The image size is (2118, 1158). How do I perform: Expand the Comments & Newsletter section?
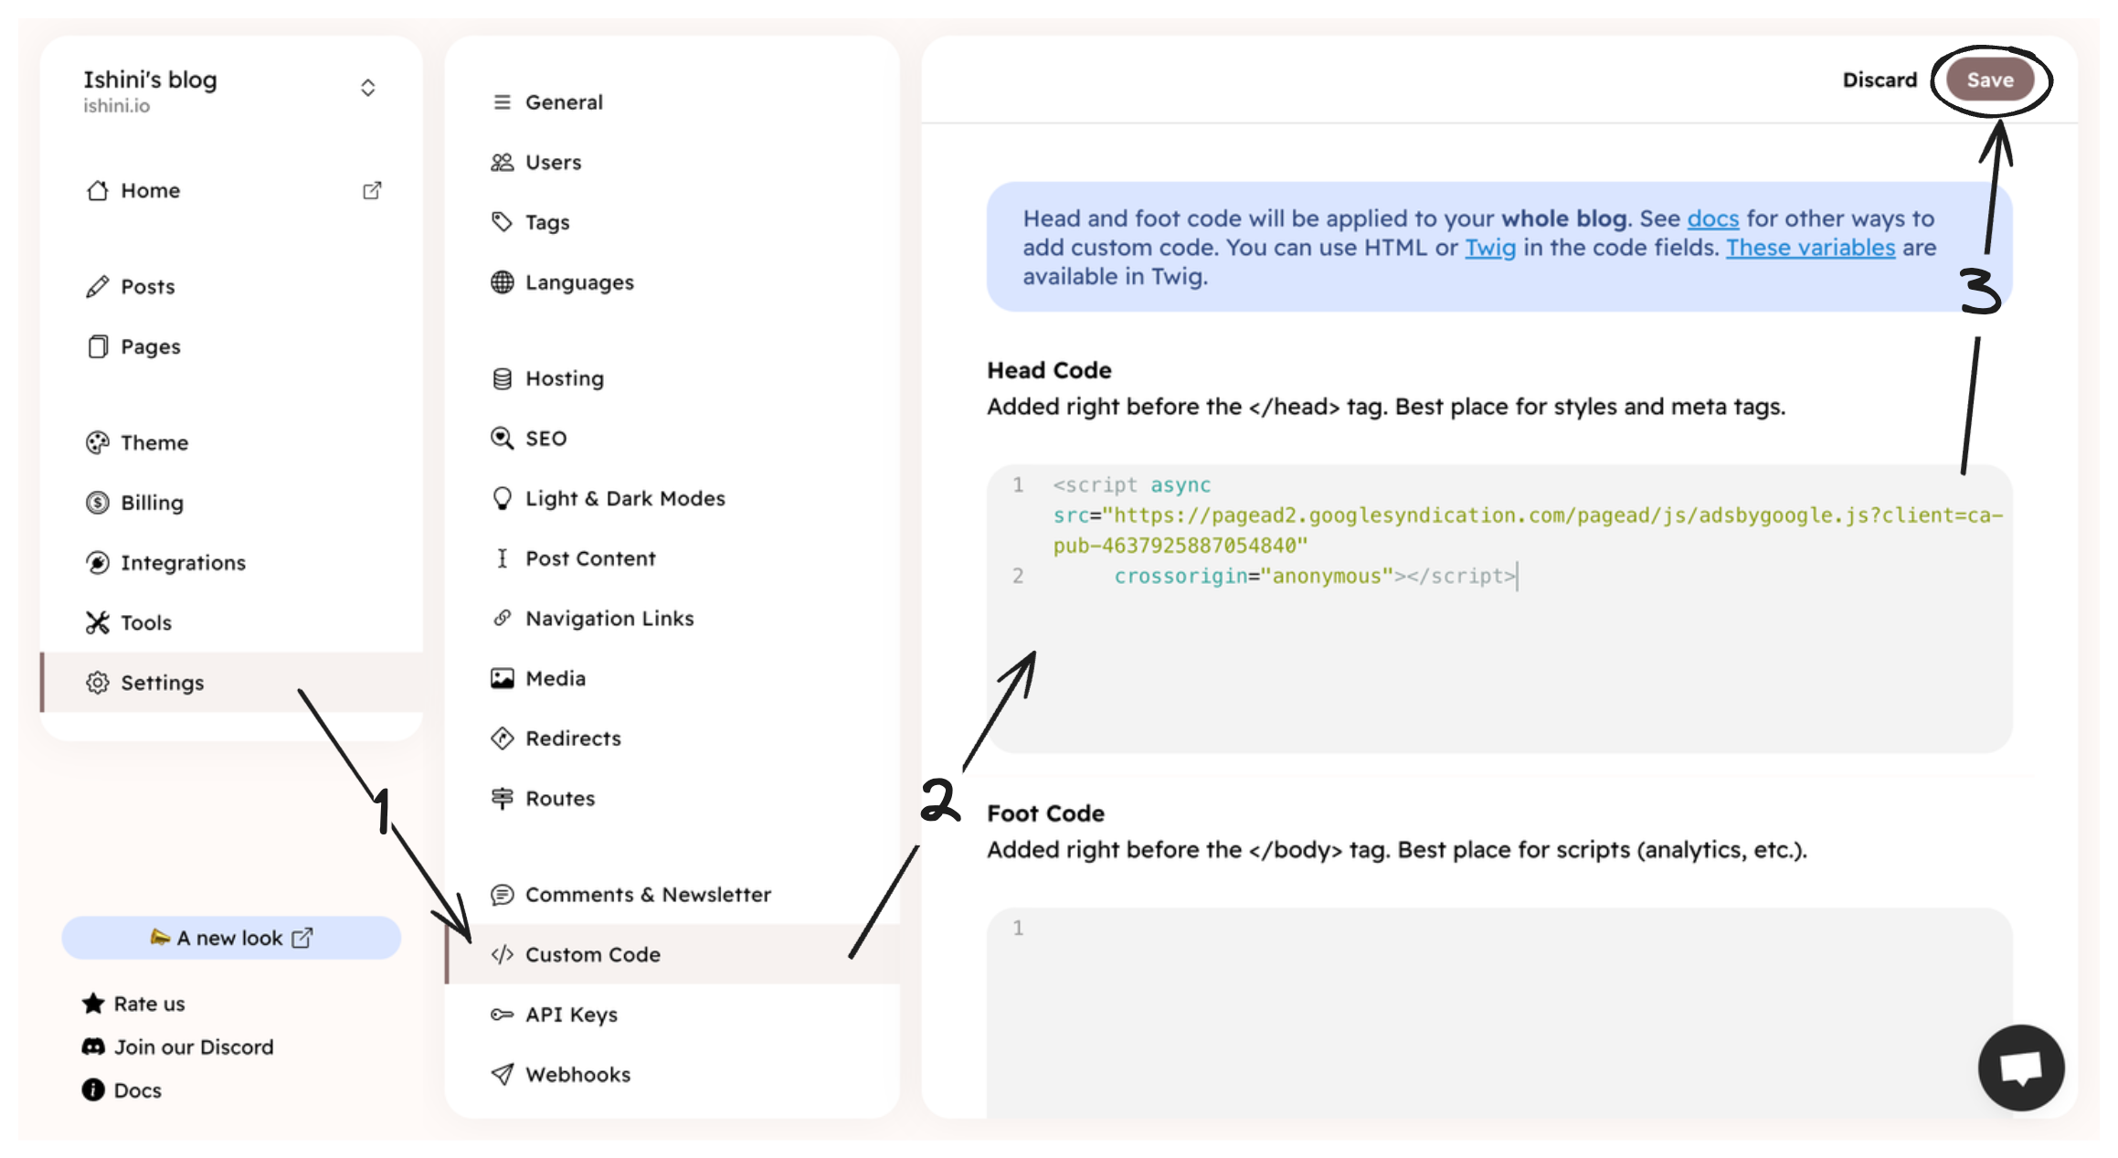click(x=647, y=894)
